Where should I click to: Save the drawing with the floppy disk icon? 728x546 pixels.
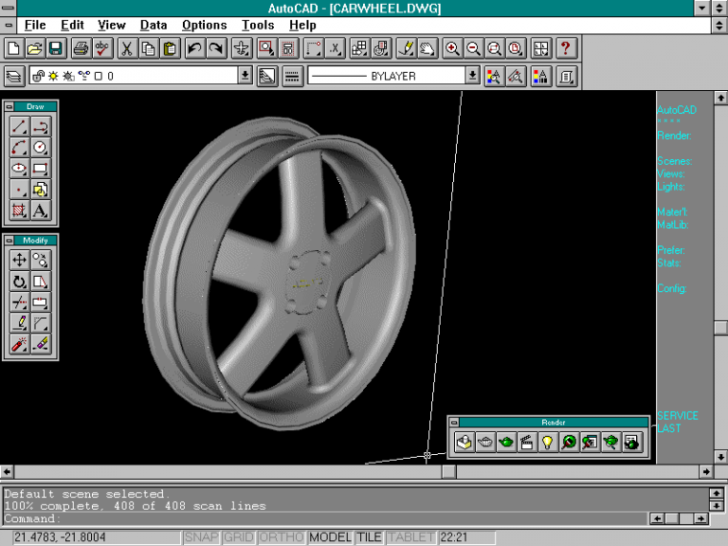[x=56, y=48]
